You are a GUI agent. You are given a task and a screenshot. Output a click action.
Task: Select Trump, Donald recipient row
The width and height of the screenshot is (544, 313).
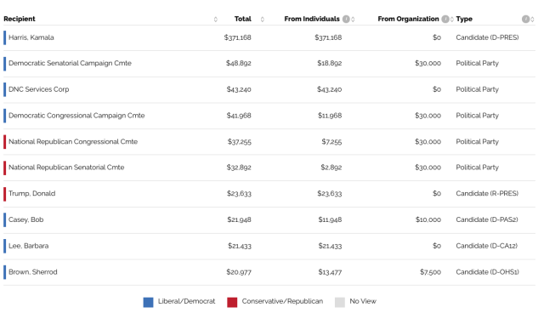tap(269, 194)
